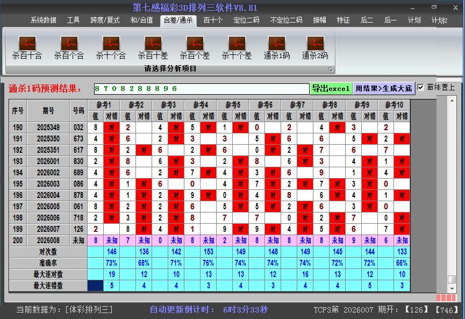This screenshot has width=465, height=319.
Task: Click the vertical scrollbar thumb of the table
Action: (452, 280)
